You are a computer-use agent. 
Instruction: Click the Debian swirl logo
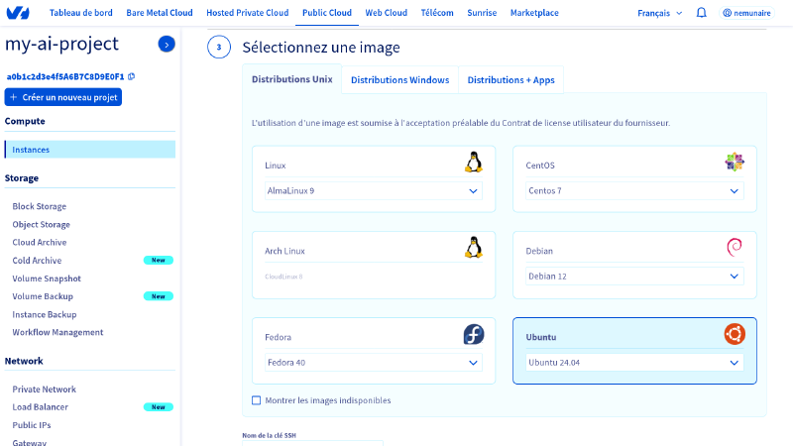coord(735,247)
